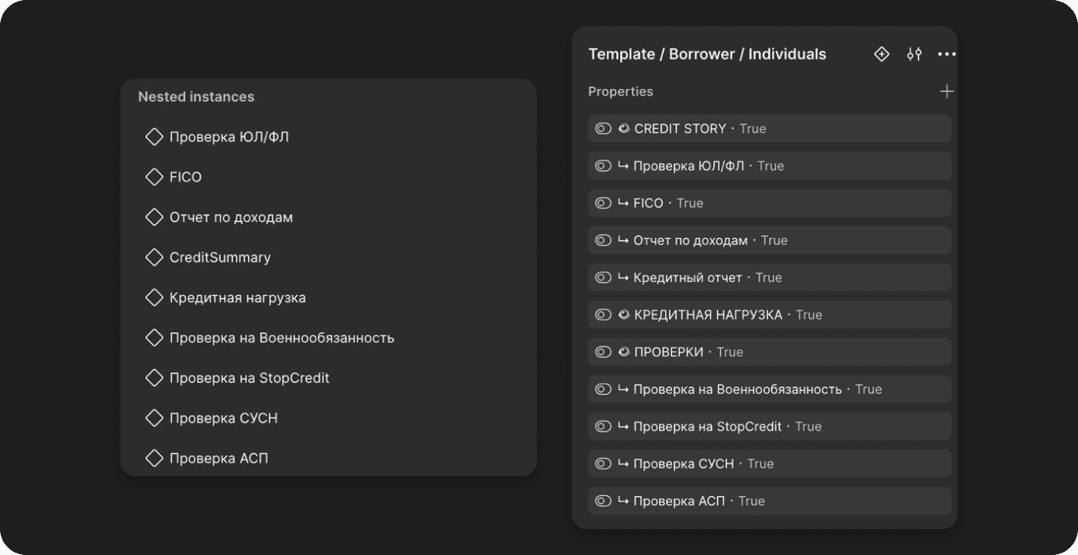This screenshot has height=555, width=1078.
Task: Select the Отчет по доходам property name in Properties
Action: (x=690, y=240)
